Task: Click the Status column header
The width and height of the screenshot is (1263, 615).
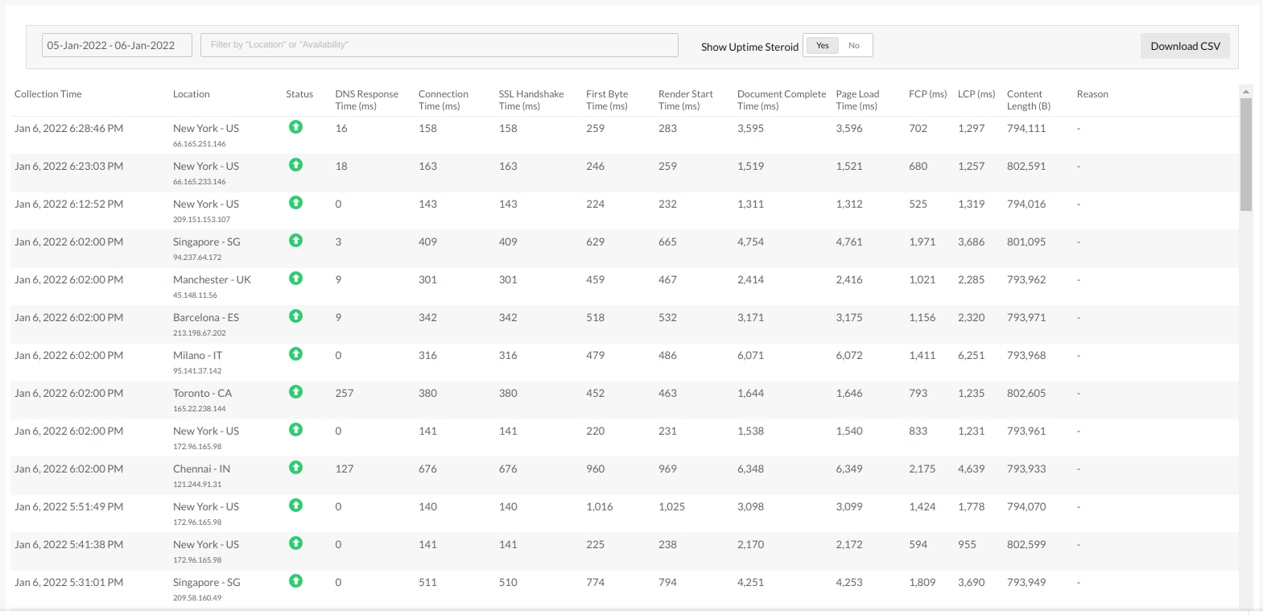Action: click(299, 94)
